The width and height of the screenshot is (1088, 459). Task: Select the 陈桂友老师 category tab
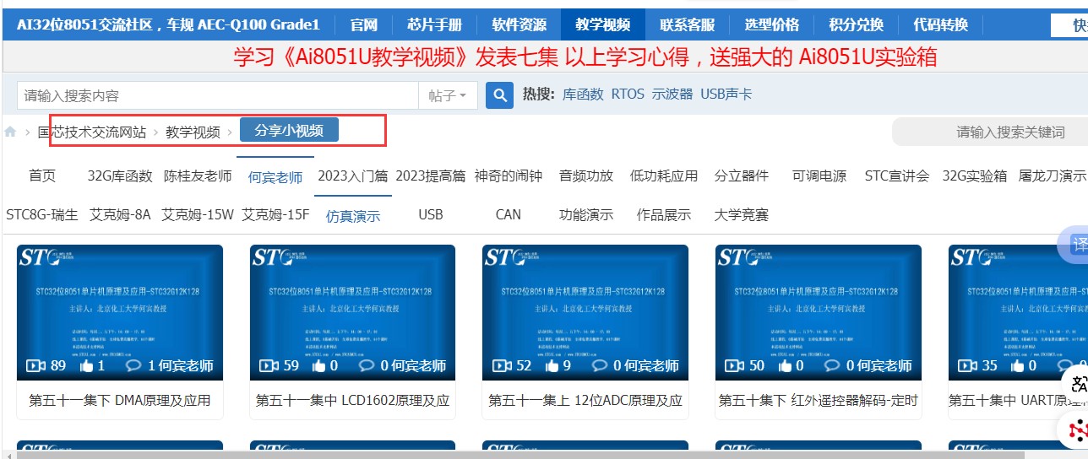[x=198, y=175]
